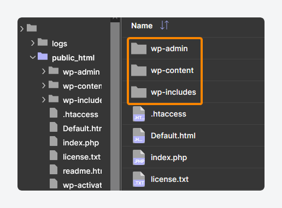
Task: Select wp-include label in tree
Action: 83,100
